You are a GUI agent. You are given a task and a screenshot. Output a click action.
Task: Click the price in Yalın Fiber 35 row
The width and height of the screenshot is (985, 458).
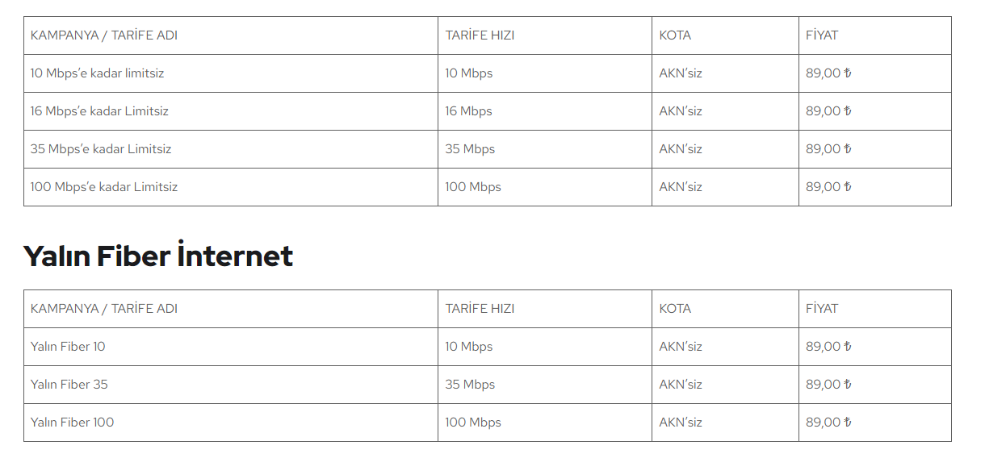click(828, 385)
